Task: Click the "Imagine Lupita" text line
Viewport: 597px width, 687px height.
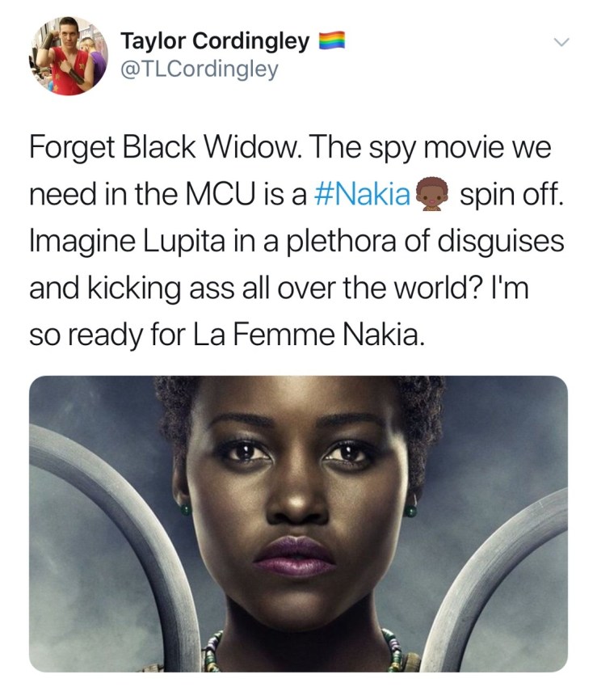Action: point(127,242)
